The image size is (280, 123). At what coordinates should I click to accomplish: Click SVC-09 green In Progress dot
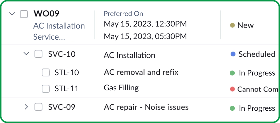click(x=232, y=108)
